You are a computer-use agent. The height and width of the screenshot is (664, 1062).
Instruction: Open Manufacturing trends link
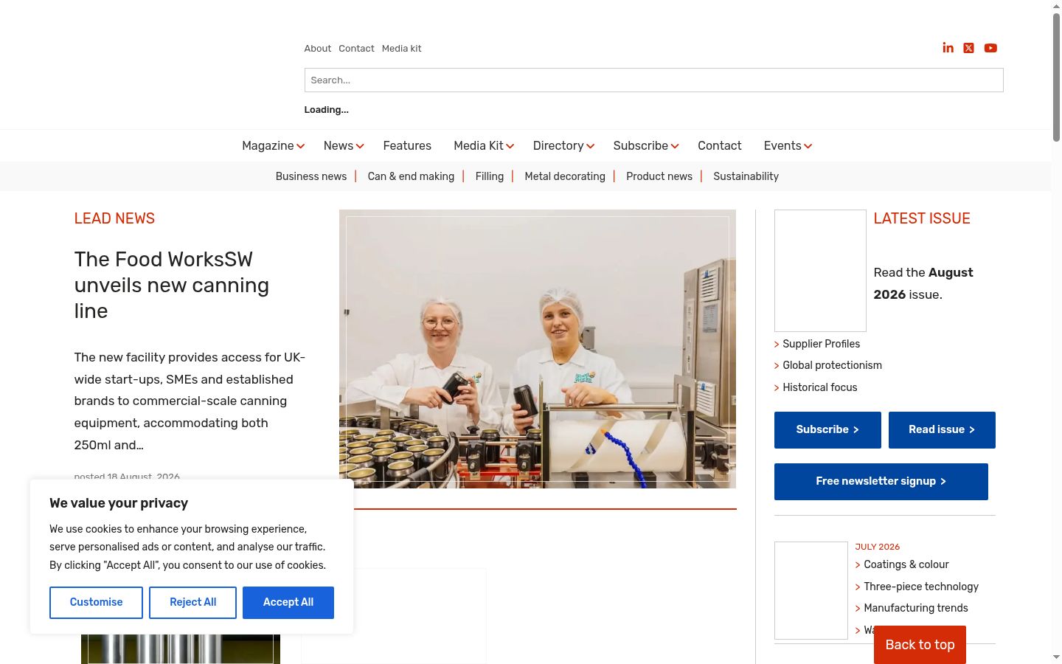[916, 608]
